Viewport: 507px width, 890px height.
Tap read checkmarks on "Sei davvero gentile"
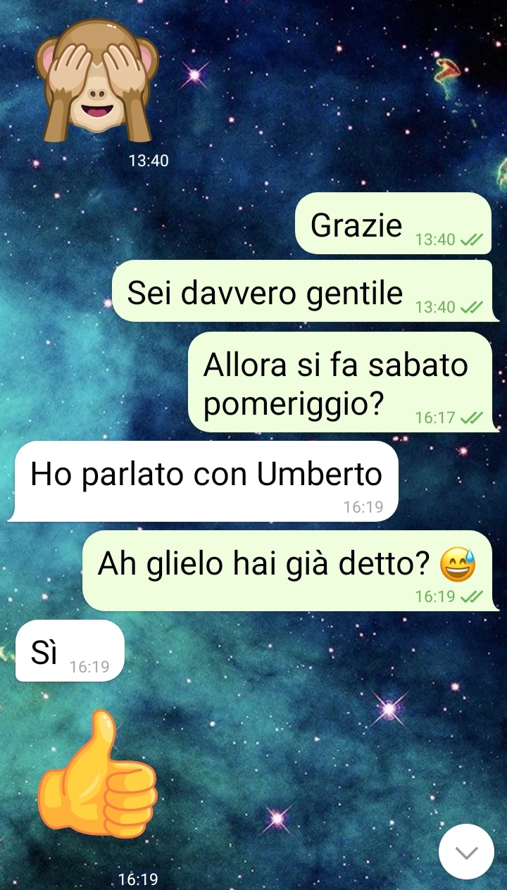pos(471,308)
